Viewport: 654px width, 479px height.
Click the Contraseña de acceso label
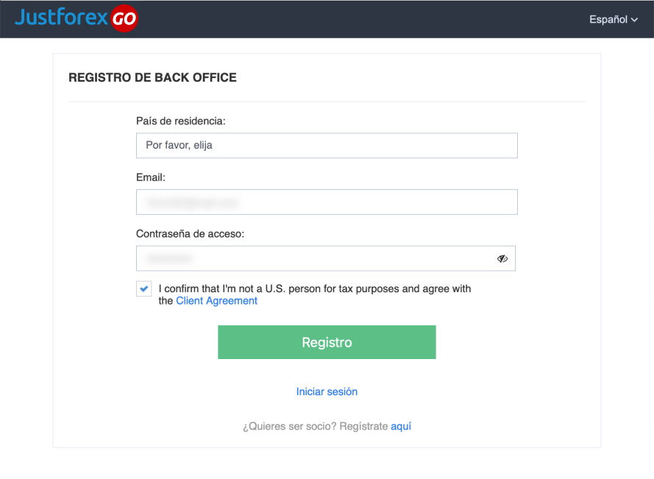(191, 234)
